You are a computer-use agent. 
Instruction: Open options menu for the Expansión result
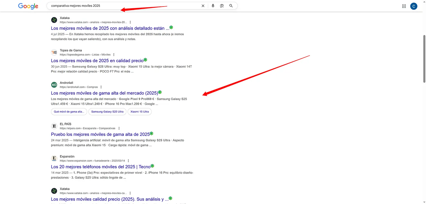point(128,161)
